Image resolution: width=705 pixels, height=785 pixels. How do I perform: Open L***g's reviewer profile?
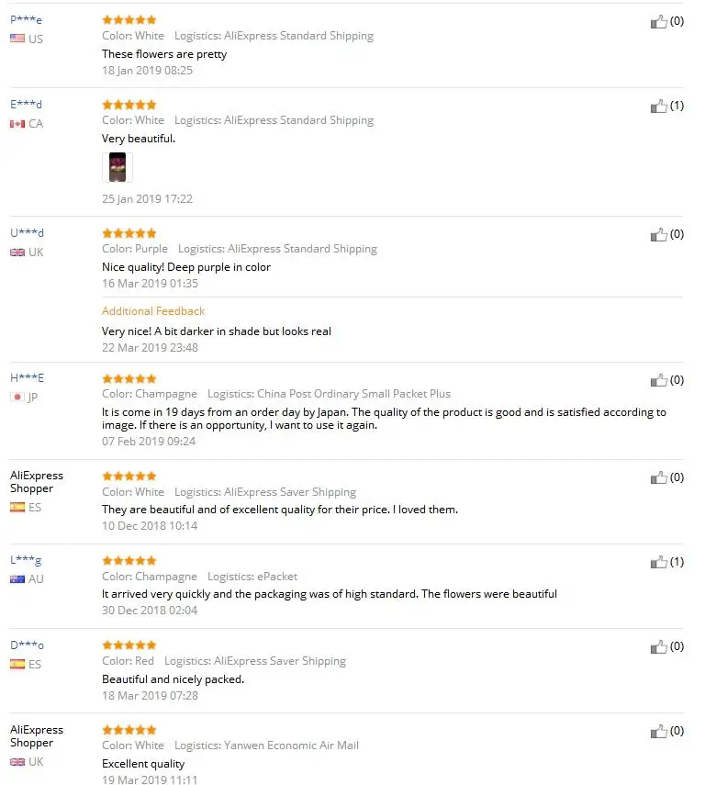(x=26, y=560)
